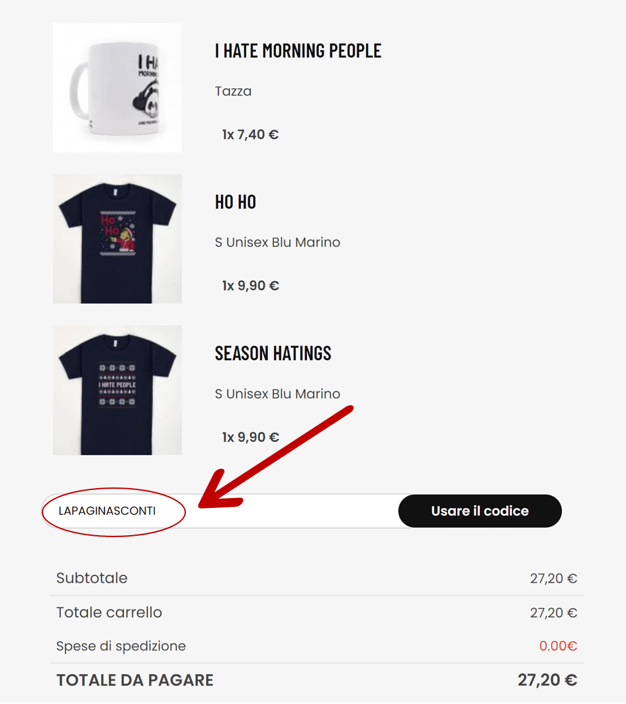Click the mug's 1x 7,40 € price
This screenshot has height=704, width=626.
(x=250, y=135)
